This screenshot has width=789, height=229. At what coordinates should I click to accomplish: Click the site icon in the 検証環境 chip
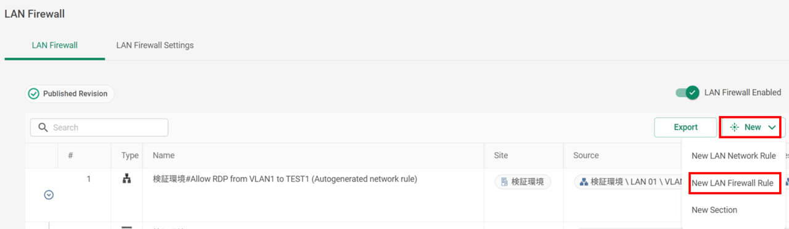point(504,182)
